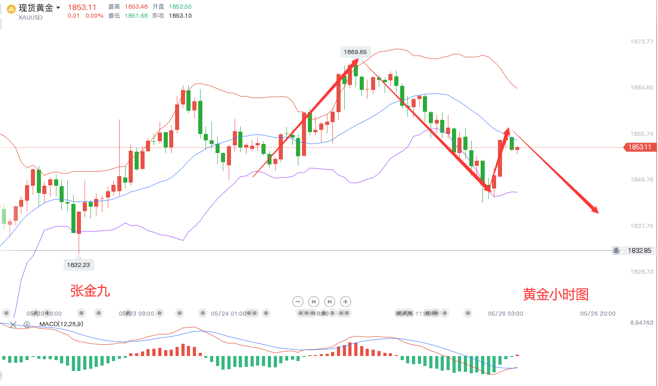Click the 1869.65 high price label
Screen dimensions: 658x386
coord(355,52)
